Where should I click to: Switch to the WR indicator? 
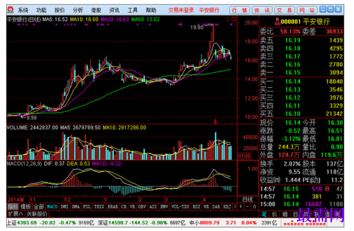tap(206, 206)
